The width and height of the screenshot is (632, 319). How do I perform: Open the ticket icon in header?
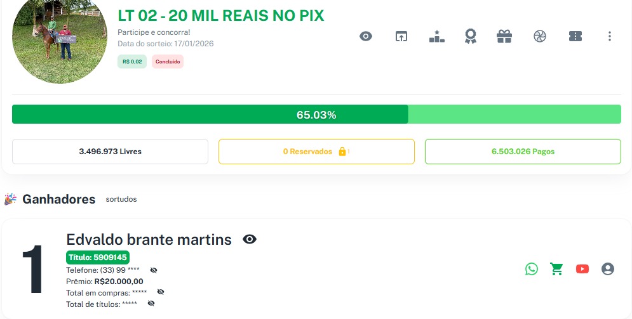click(x=575, y=36)
